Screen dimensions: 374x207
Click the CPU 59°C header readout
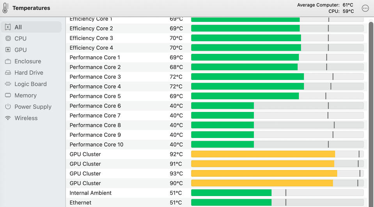click(341, 11)
